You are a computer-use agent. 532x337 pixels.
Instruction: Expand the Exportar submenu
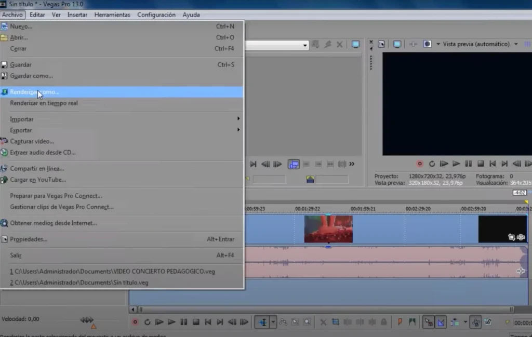tap(122, 130)
